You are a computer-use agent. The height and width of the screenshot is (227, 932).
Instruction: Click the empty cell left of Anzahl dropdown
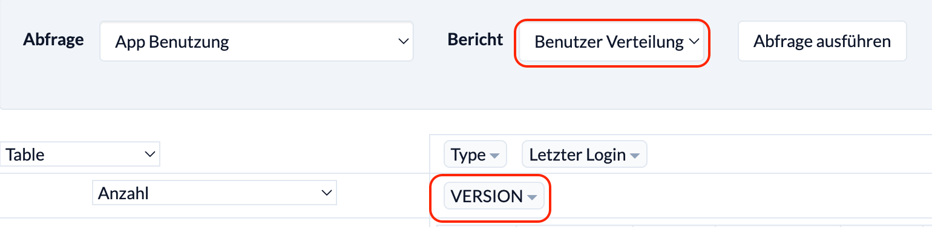point(45,193)
